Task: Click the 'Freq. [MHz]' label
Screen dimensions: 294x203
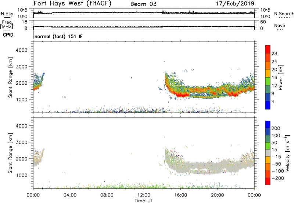Action: pos(7,25)
